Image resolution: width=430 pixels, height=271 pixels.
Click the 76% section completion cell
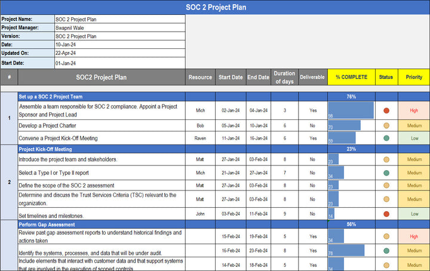[351, 97]
